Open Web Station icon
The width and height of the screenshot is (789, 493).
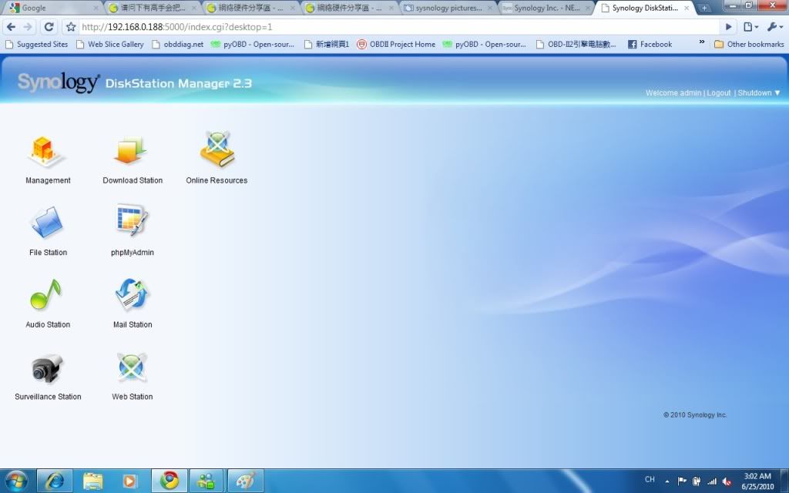point(132,368)
